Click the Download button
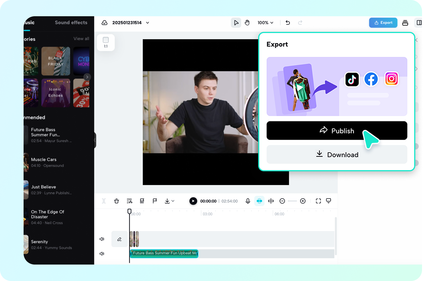This screenshot has width=424, height=281. (337, 154)
